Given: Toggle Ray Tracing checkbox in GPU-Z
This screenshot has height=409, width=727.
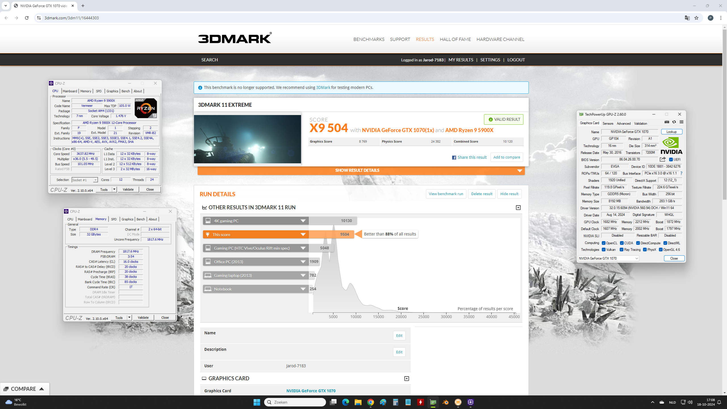Looking at the screenshot, I should pos(622,250).
